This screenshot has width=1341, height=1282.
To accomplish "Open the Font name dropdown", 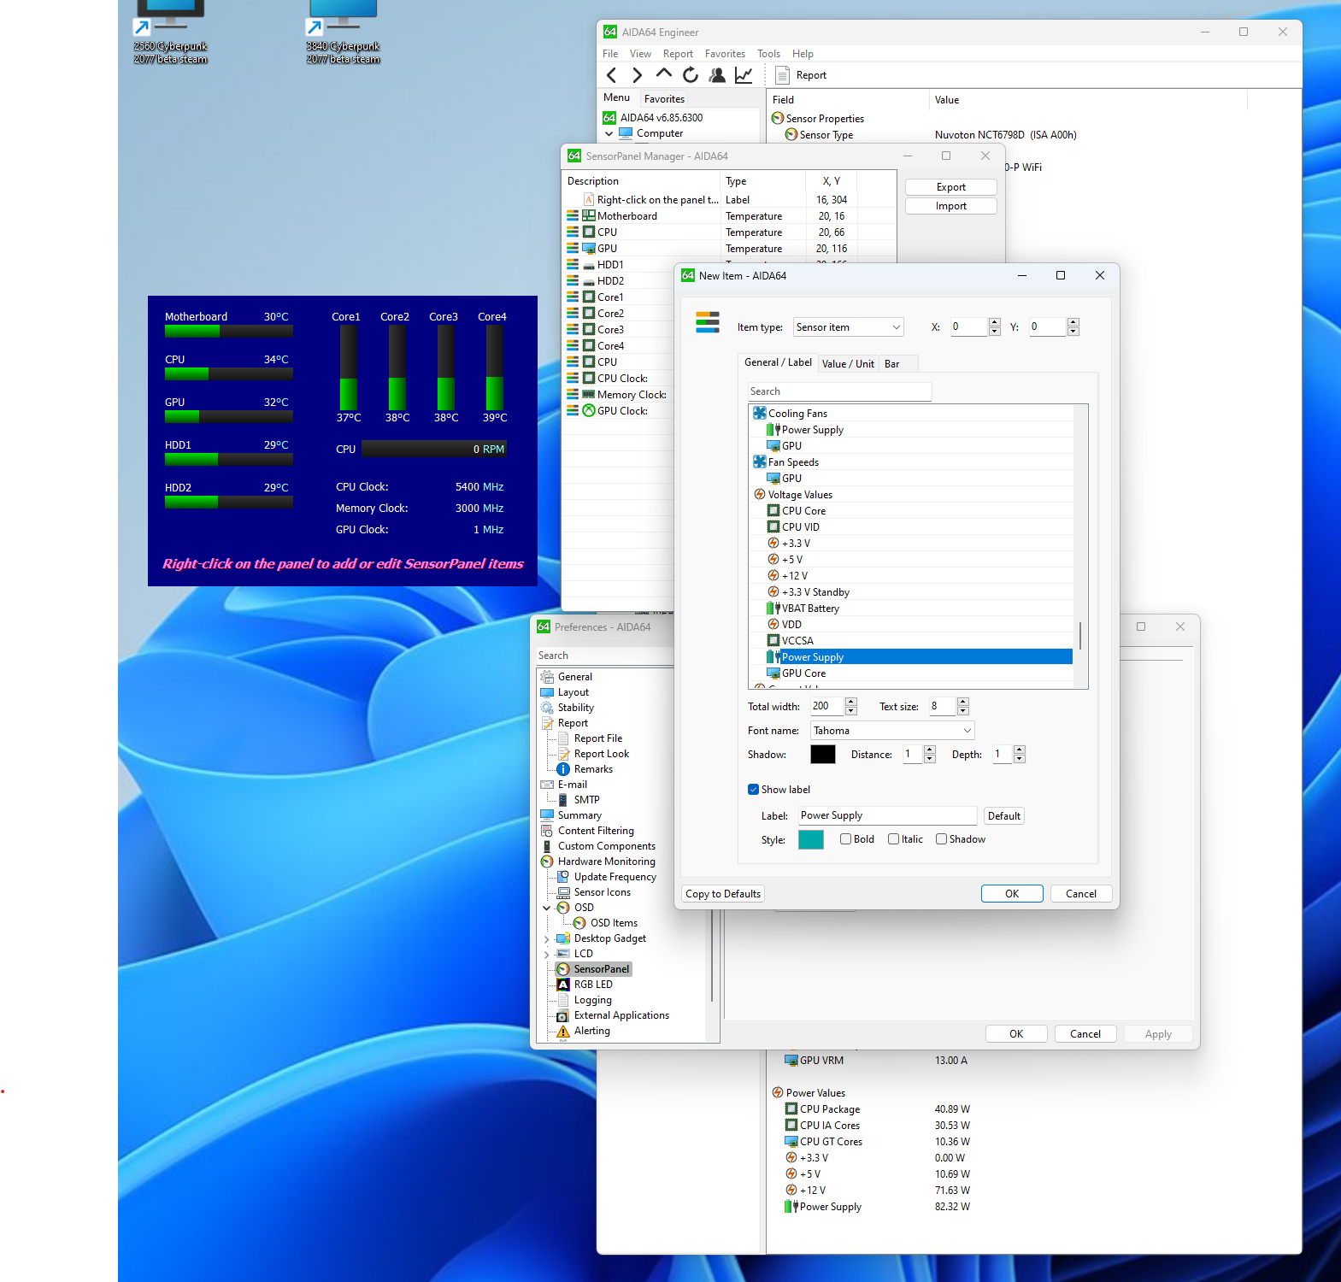I will pos(892,731).
